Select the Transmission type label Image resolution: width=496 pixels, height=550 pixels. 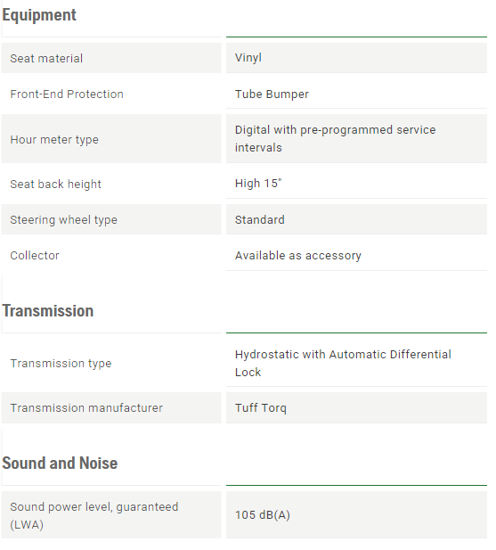tap(61, 364)
